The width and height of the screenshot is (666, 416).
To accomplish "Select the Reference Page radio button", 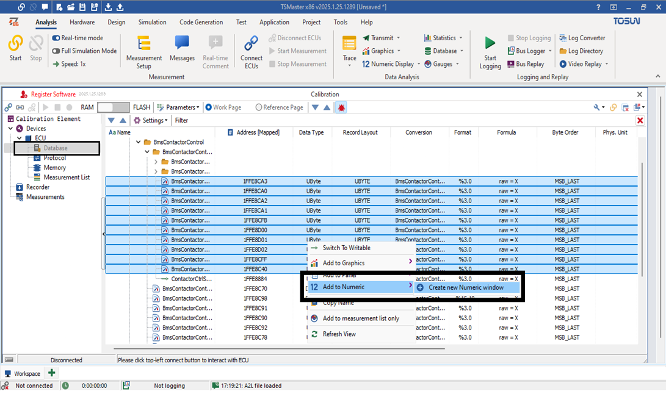I will click(280, 107).
